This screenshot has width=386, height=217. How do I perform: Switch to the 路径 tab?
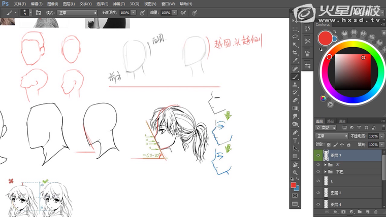coord(331,121)
